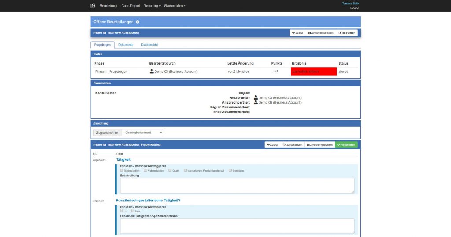Screen dimensions: 451x237
Task: Switch to the Dokumente tab
Action: tap(126, 45)
